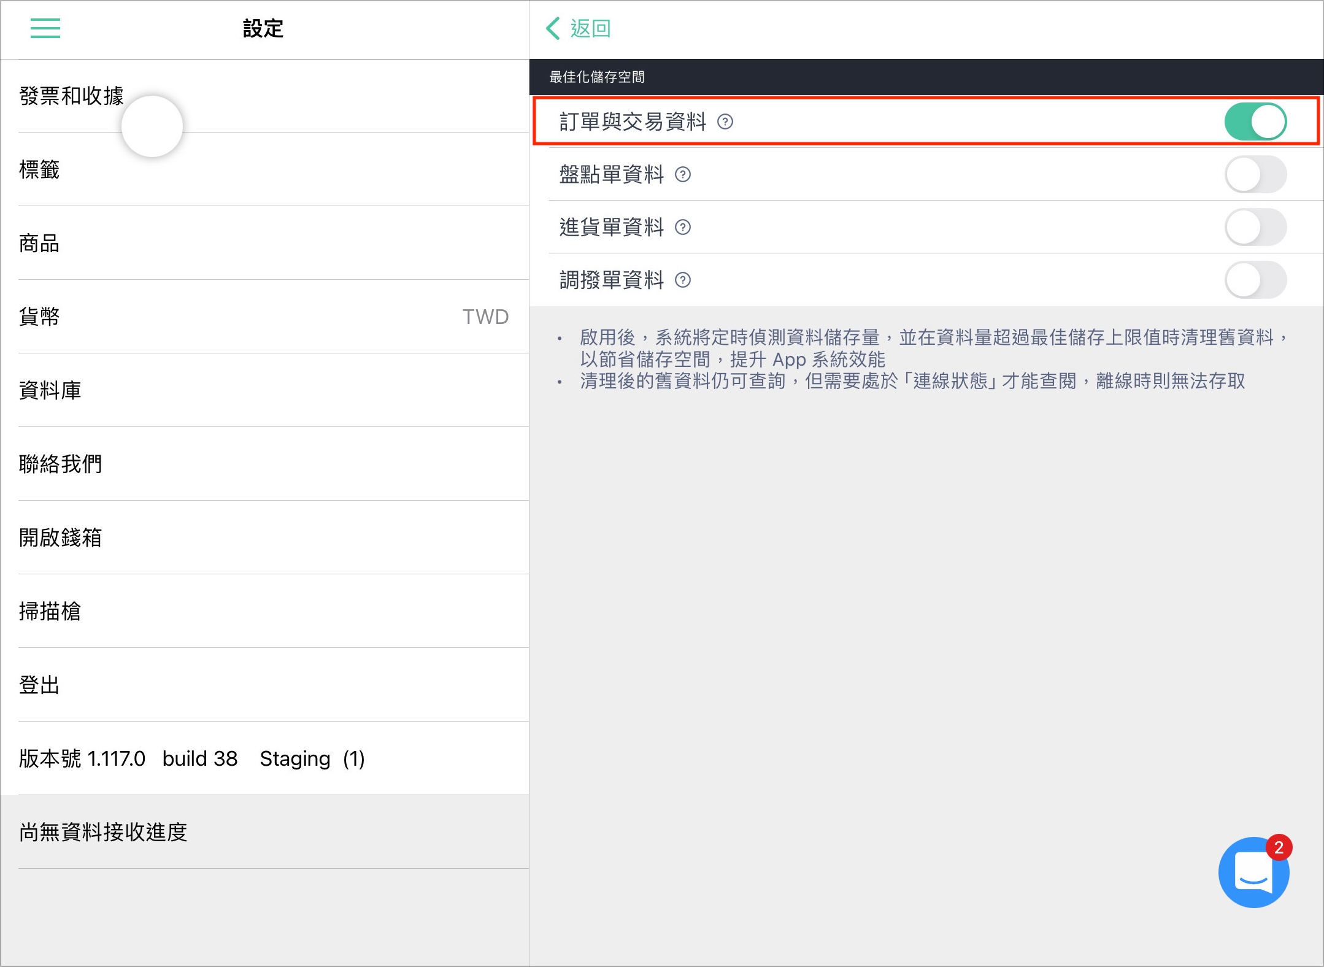Image resolution: width=1324 pixels, height=967 pixels.
Task: Open the 標籤 settings item
Action: [x=265, y=169]
